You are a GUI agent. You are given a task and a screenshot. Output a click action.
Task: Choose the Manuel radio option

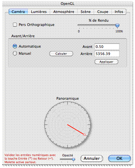(x=15, y=53)
